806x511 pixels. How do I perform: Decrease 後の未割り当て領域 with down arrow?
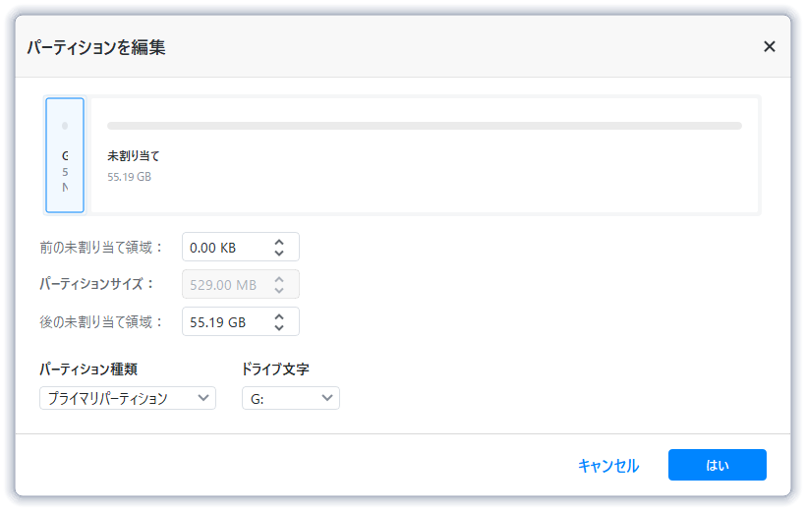click(279, 327)
